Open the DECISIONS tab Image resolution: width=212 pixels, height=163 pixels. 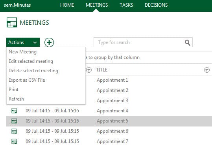coord(156,5)
